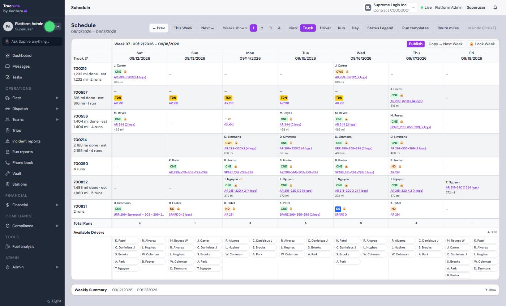This screenshot has width=506, height=306.
Task: Open the Vault key icon
Action: point(8,173)
